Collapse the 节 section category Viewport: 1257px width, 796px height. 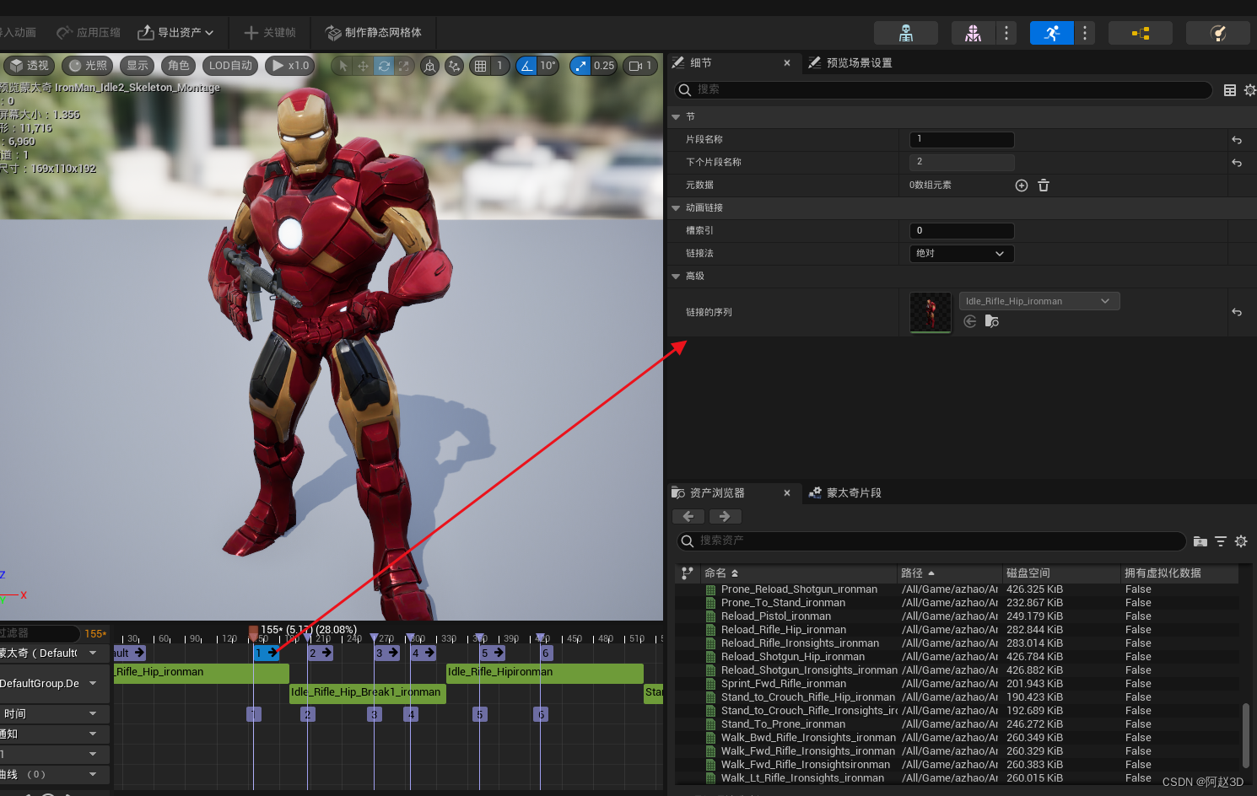pyautogui.click(x=676, y=117)
